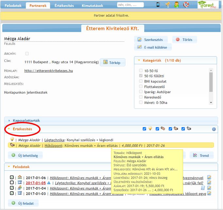223x210 pixels.
Task: Click the mobile phone icon in top bar
Action: pyautogui.click(x=158, y=5)
